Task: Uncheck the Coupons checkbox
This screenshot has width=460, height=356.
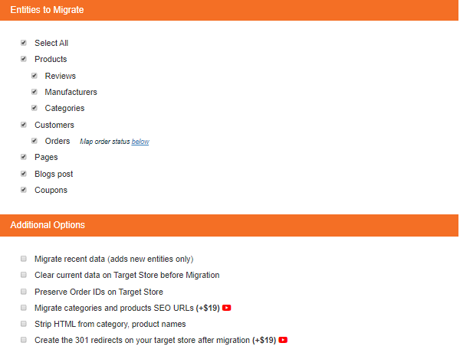Action: [x=24, y=190]
